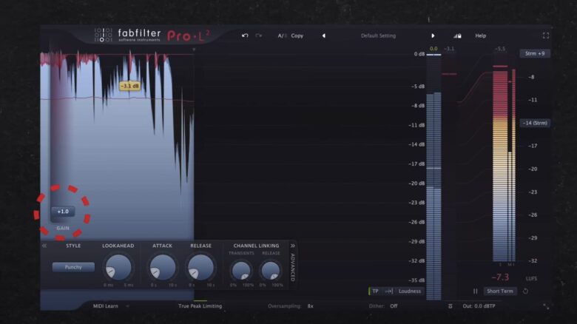This screenshot has height=324, width=577.
Task: Open the MIDI Learn dropdown arrow
Action: (127, 306)
